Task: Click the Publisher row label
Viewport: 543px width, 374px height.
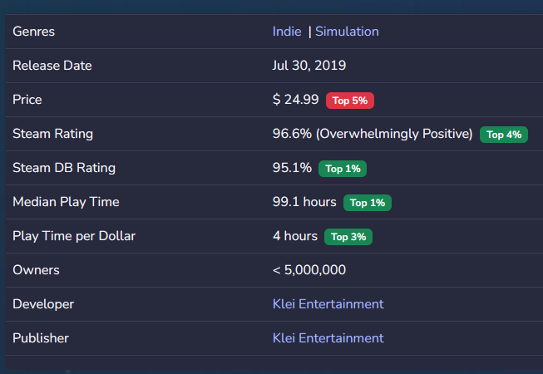Action: tap(41, 338)
